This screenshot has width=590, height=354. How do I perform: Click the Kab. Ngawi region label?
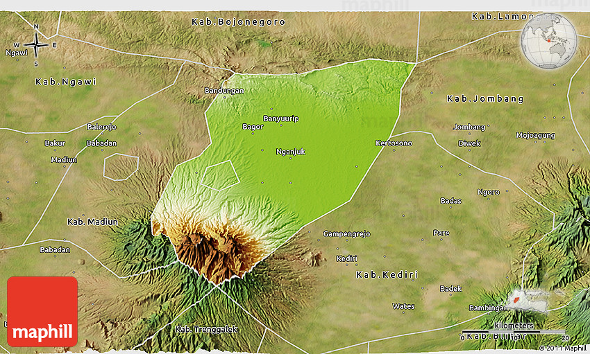[x=65, y=82]
